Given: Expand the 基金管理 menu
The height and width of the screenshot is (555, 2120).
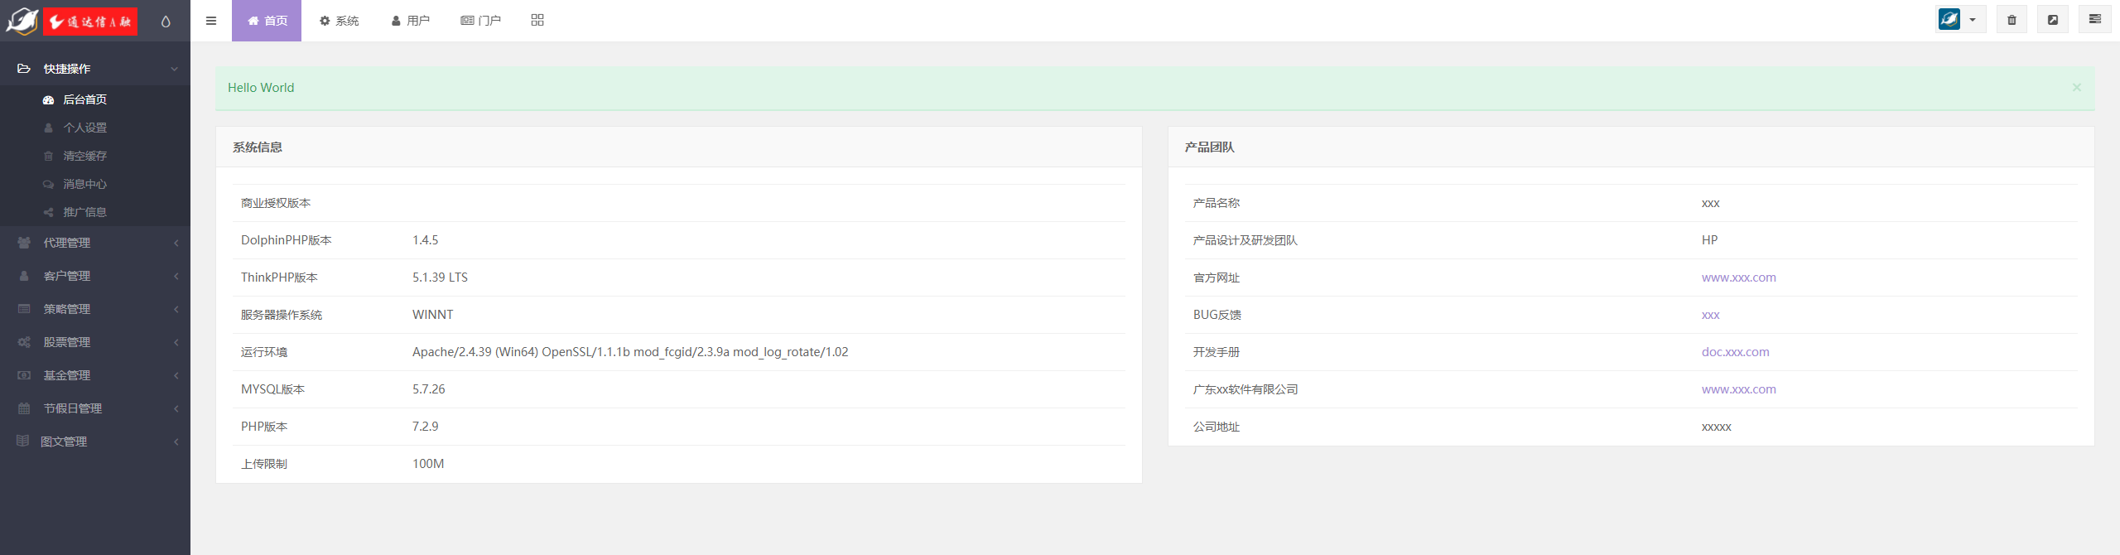Looking at the screenshot, I should coord(95,375).
